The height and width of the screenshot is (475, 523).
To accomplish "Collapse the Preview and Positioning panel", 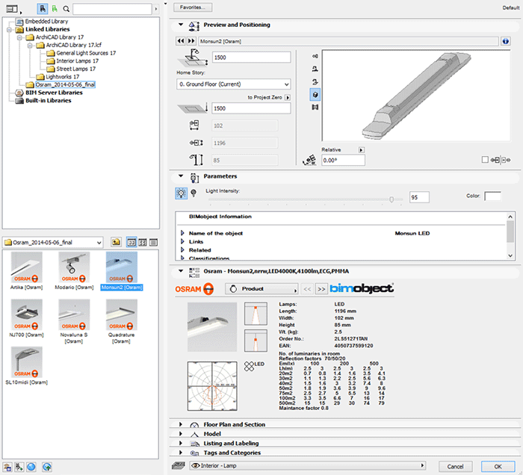I will click(x=181, y=25).
